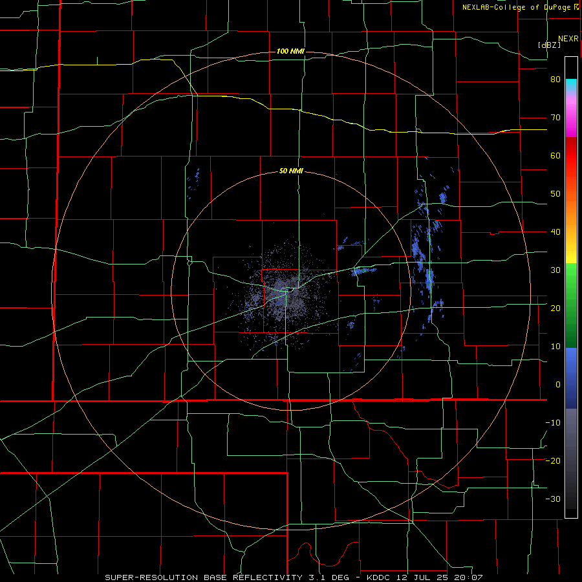Screen dimensions: 582x582
Task: Click the green band of the color bar
Action: coord(571,305)
